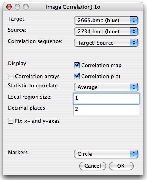Click the Cancel button
The image size is (147, 180).
point(93,166)
